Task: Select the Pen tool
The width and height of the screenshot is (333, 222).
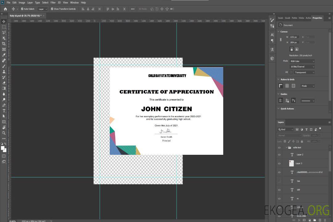Action: [4, 105]
